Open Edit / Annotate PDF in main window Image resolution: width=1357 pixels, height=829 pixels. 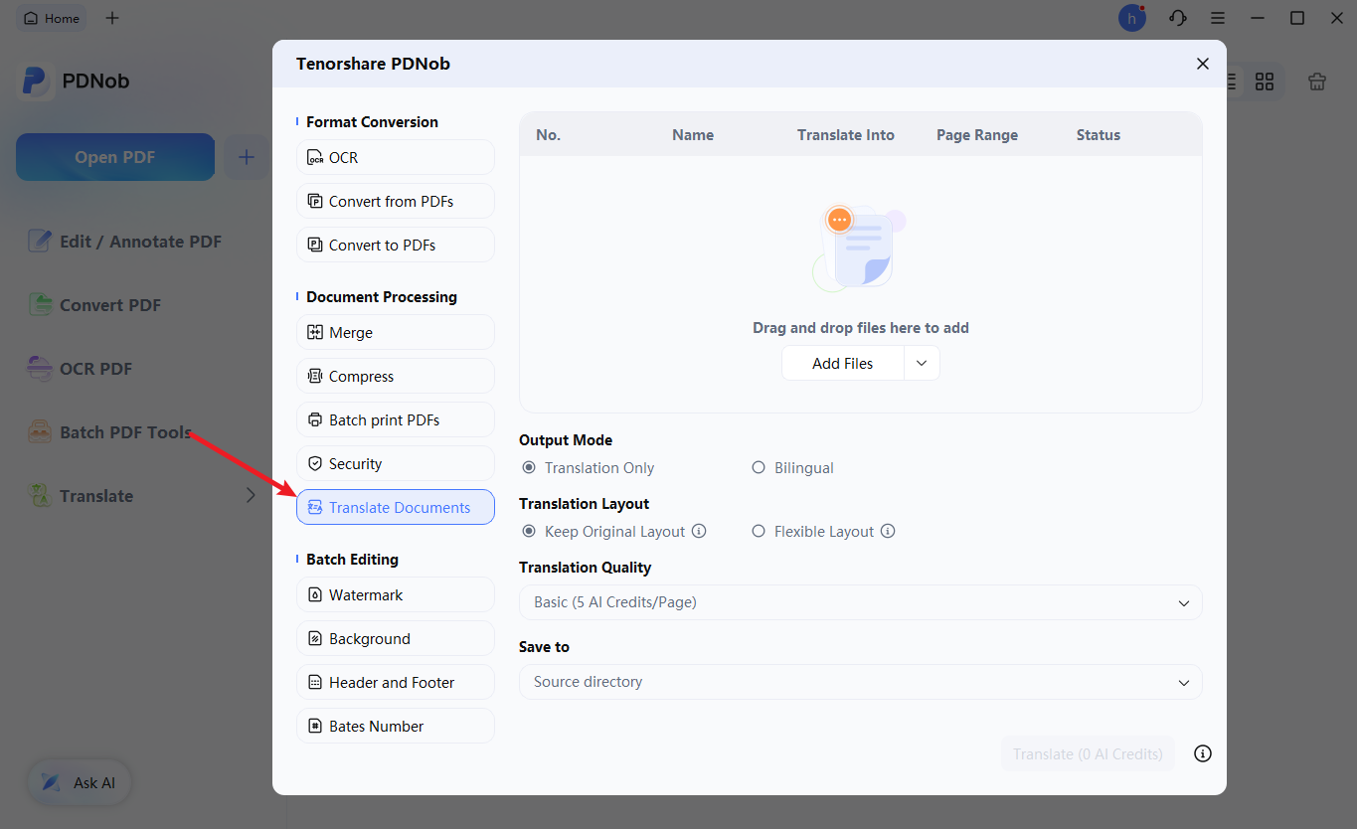point(124,242)
